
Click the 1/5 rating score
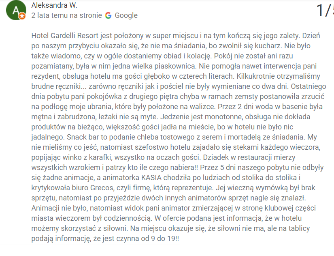(325, 10)
